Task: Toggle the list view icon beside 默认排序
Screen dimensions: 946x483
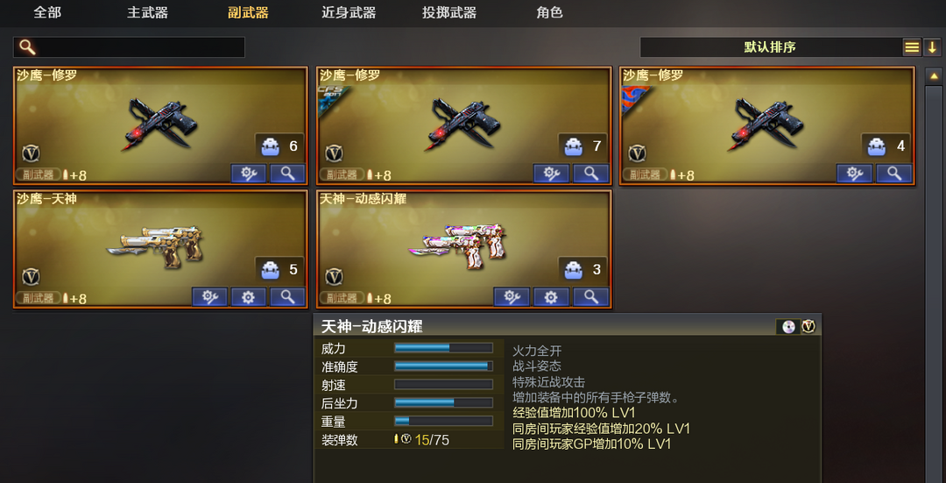Action: (x=912, y=47)
